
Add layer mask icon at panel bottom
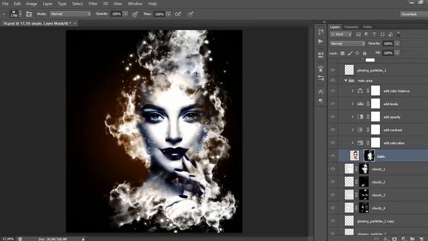pyautogui.click(x=395, y=239)
